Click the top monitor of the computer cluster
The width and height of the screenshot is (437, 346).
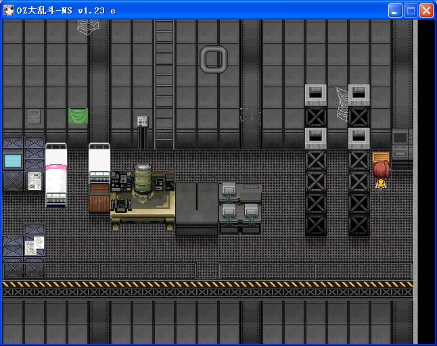pos(229,190)
